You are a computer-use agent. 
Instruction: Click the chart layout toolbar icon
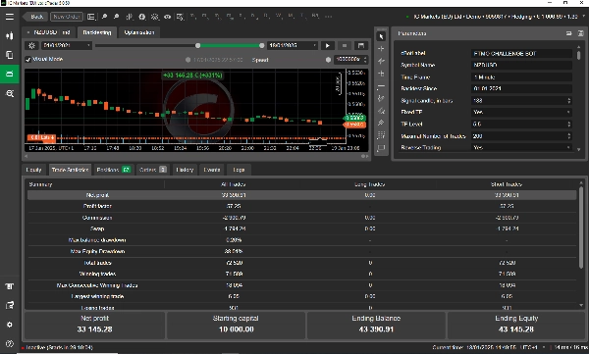pyautogui.click(x=91, y=17)
